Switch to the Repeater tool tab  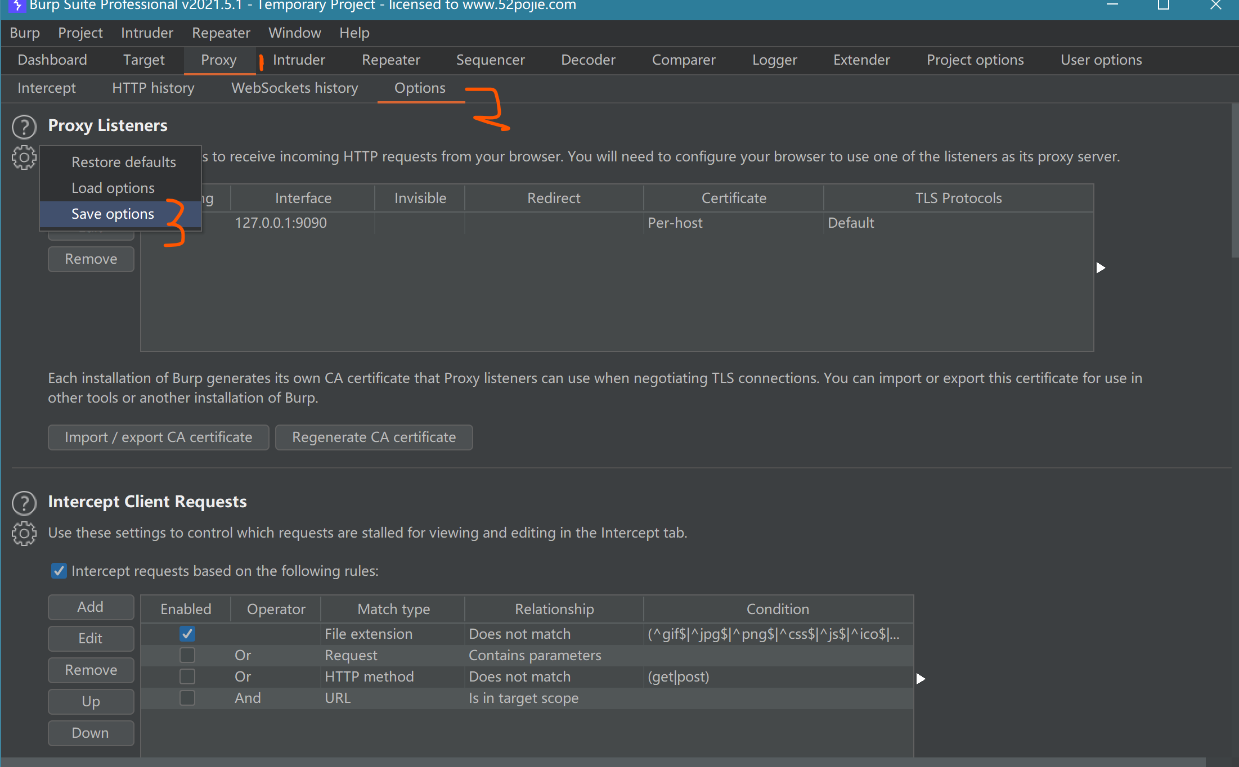391,60
